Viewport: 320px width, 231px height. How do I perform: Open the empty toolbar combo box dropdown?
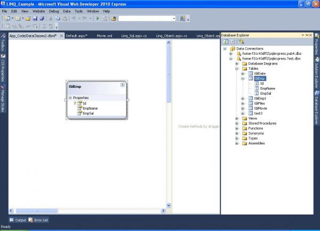click(174, 19)
